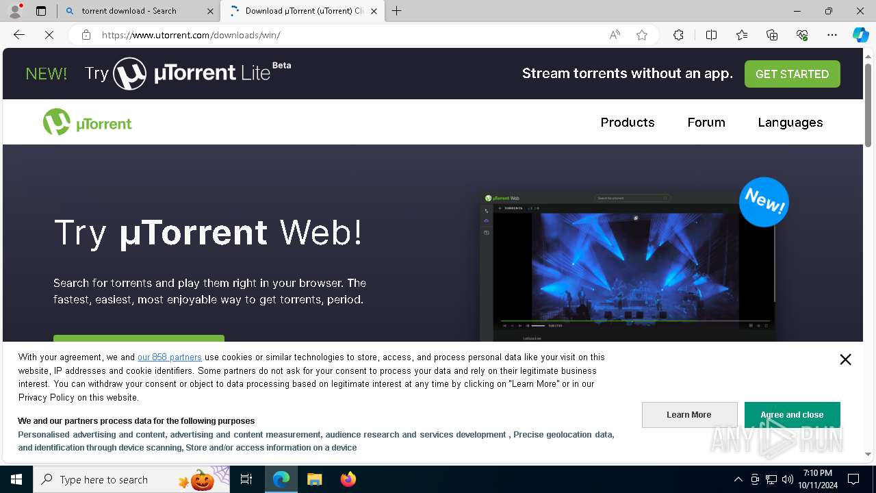Open the Settings and more ellipsis
Screen dimensions: 876x493
(832, 35)
